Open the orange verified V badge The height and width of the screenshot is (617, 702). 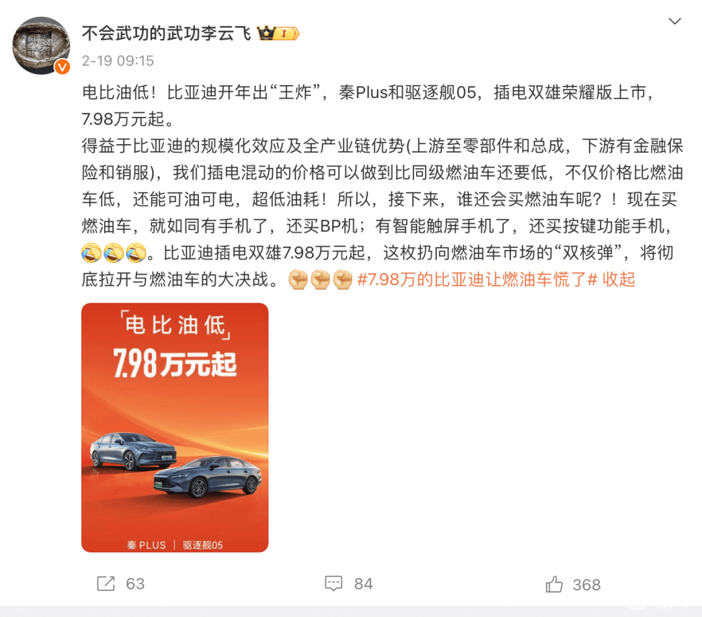pos(62,67)
